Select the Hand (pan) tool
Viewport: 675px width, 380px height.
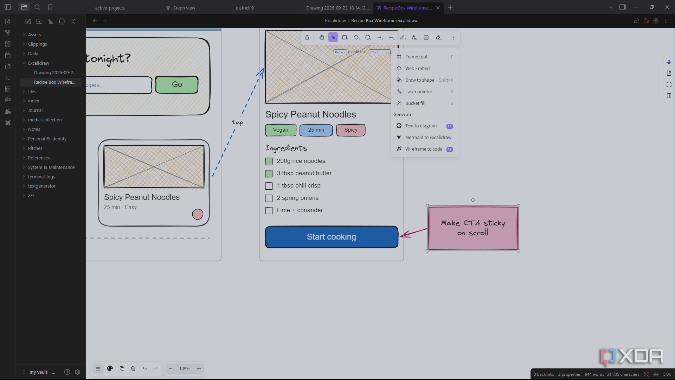[321, 38]
